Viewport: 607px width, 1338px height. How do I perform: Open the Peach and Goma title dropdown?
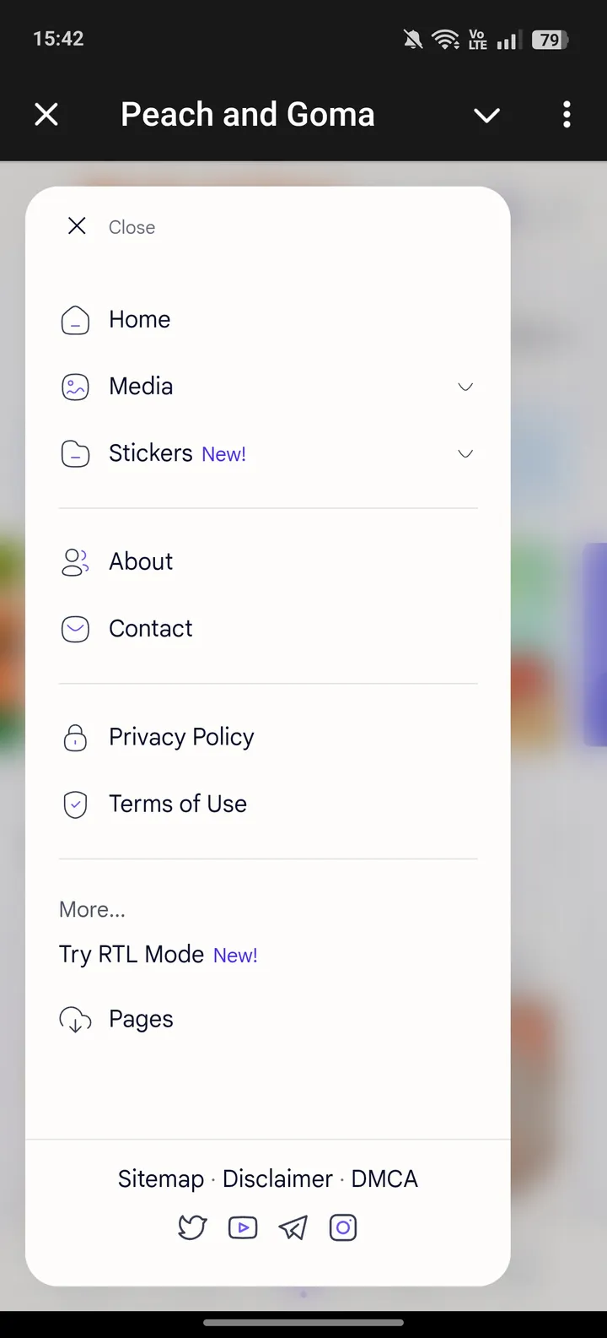pos(486,115)
